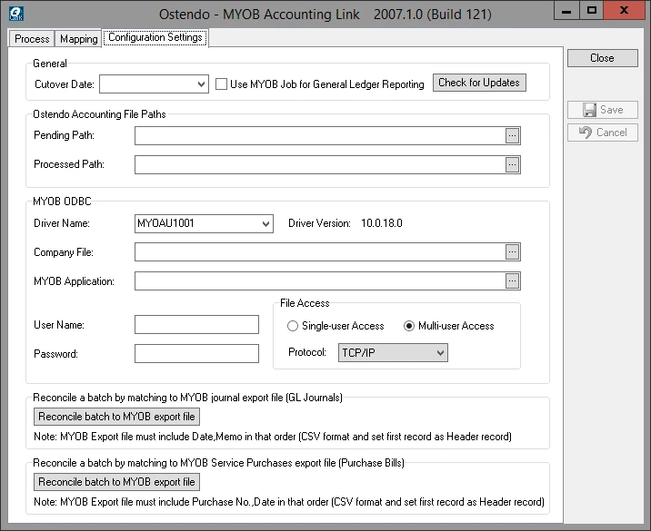
Task: Focus the Password text box
Action: 196,354
